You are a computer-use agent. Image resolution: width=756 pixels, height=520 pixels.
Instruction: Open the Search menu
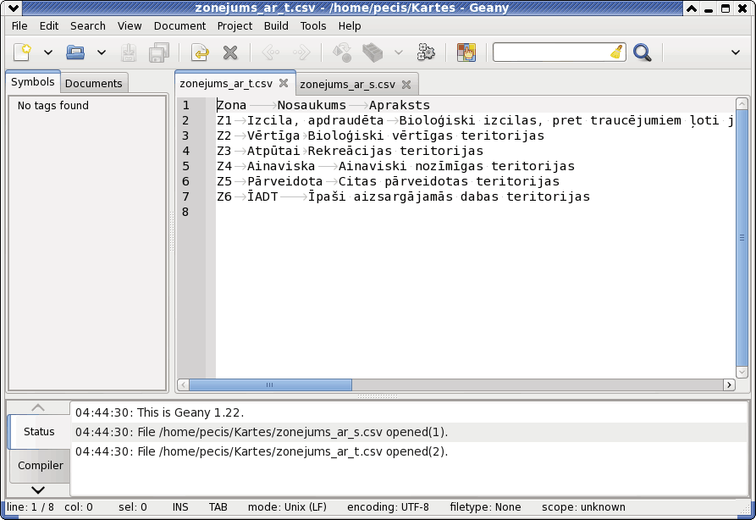pyautogui.click(x=88, y=26)
